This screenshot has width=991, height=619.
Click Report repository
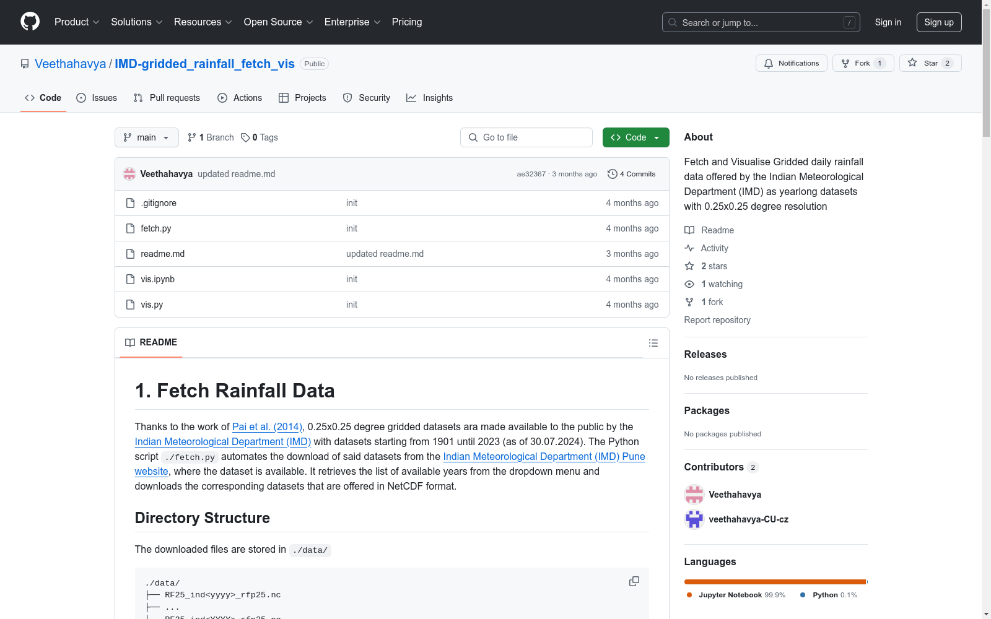(717, 320)
